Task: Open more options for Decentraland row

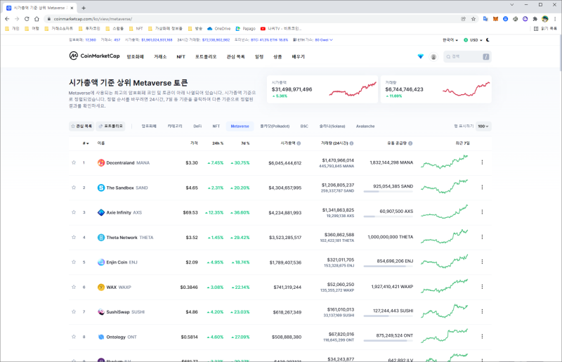Action: coord(482,162)
